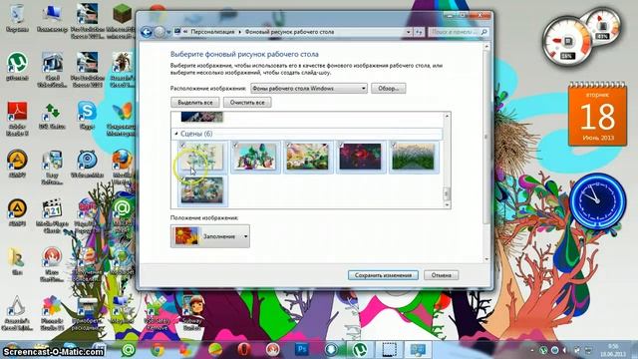
Task: Open the webcam application desktop shortcut
Action: coord(87,163)
